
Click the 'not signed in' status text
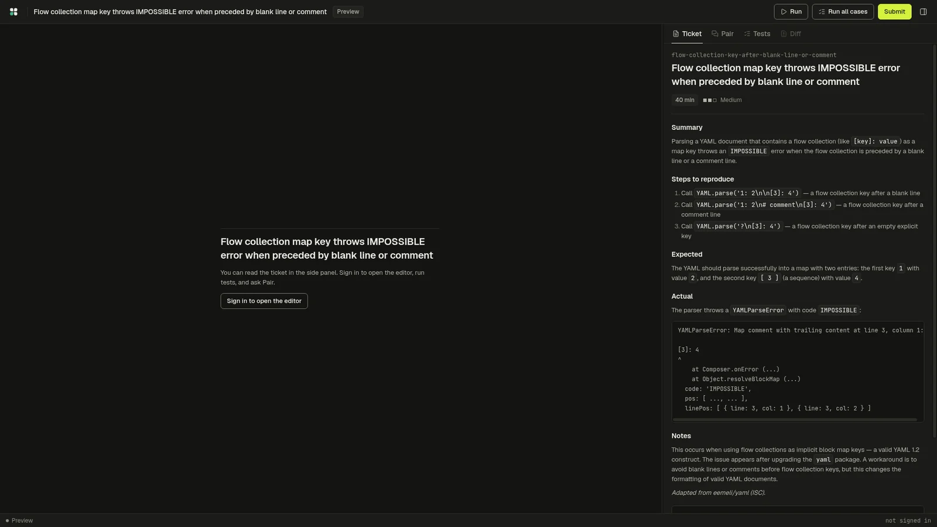908,521
